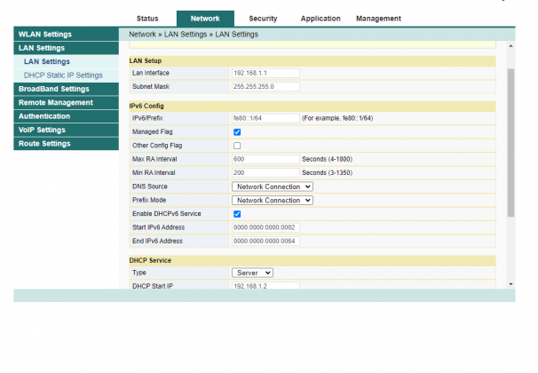This screenshot has height=373, width=538.
Task: Switch to the Security tab
Action: pos(263,18)
